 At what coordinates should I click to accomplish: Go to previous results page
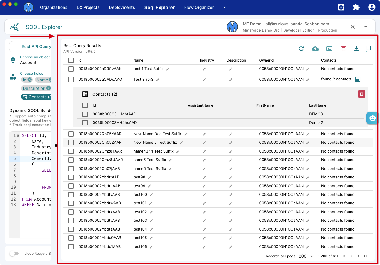click(351, 256)
